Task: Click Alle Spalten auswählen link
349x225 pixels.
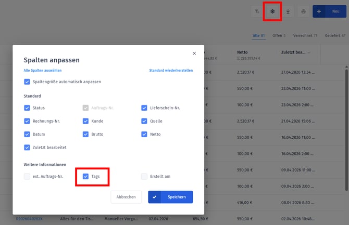Action: pos(43,70)
